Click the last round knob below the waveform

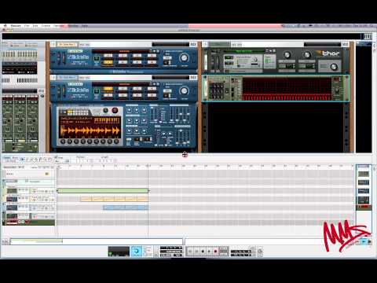point(116,141)
